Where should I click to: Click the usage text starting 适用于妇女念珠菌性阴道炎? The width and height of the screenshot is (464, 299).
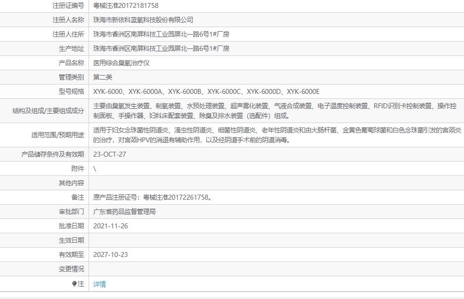point(278,135)
